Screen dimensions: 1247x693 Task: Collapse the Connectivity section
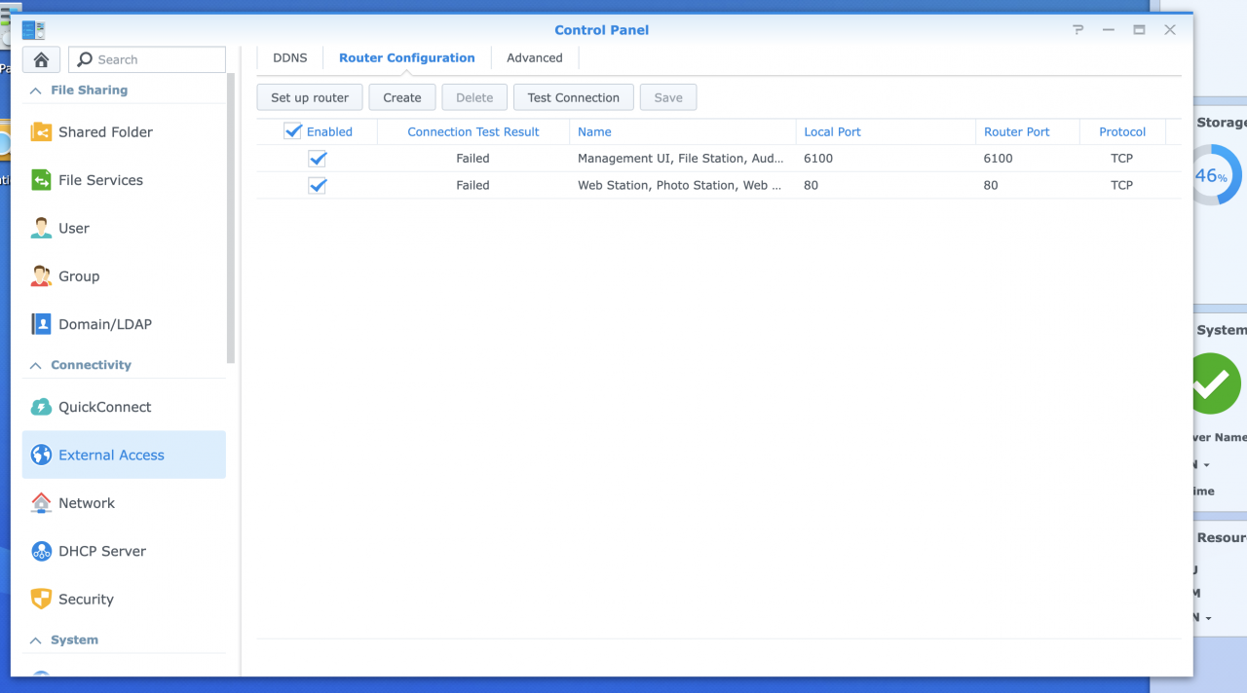click(x=36, y=364)
